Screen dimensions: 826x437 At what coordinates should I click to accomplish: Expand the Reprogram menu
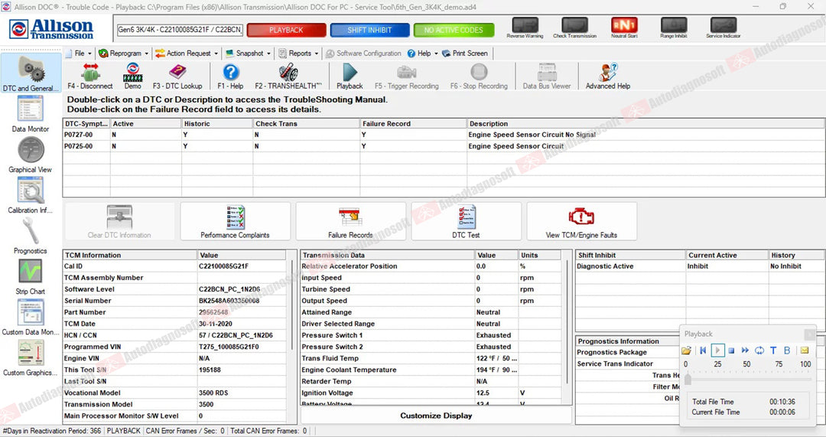[124, 54]
